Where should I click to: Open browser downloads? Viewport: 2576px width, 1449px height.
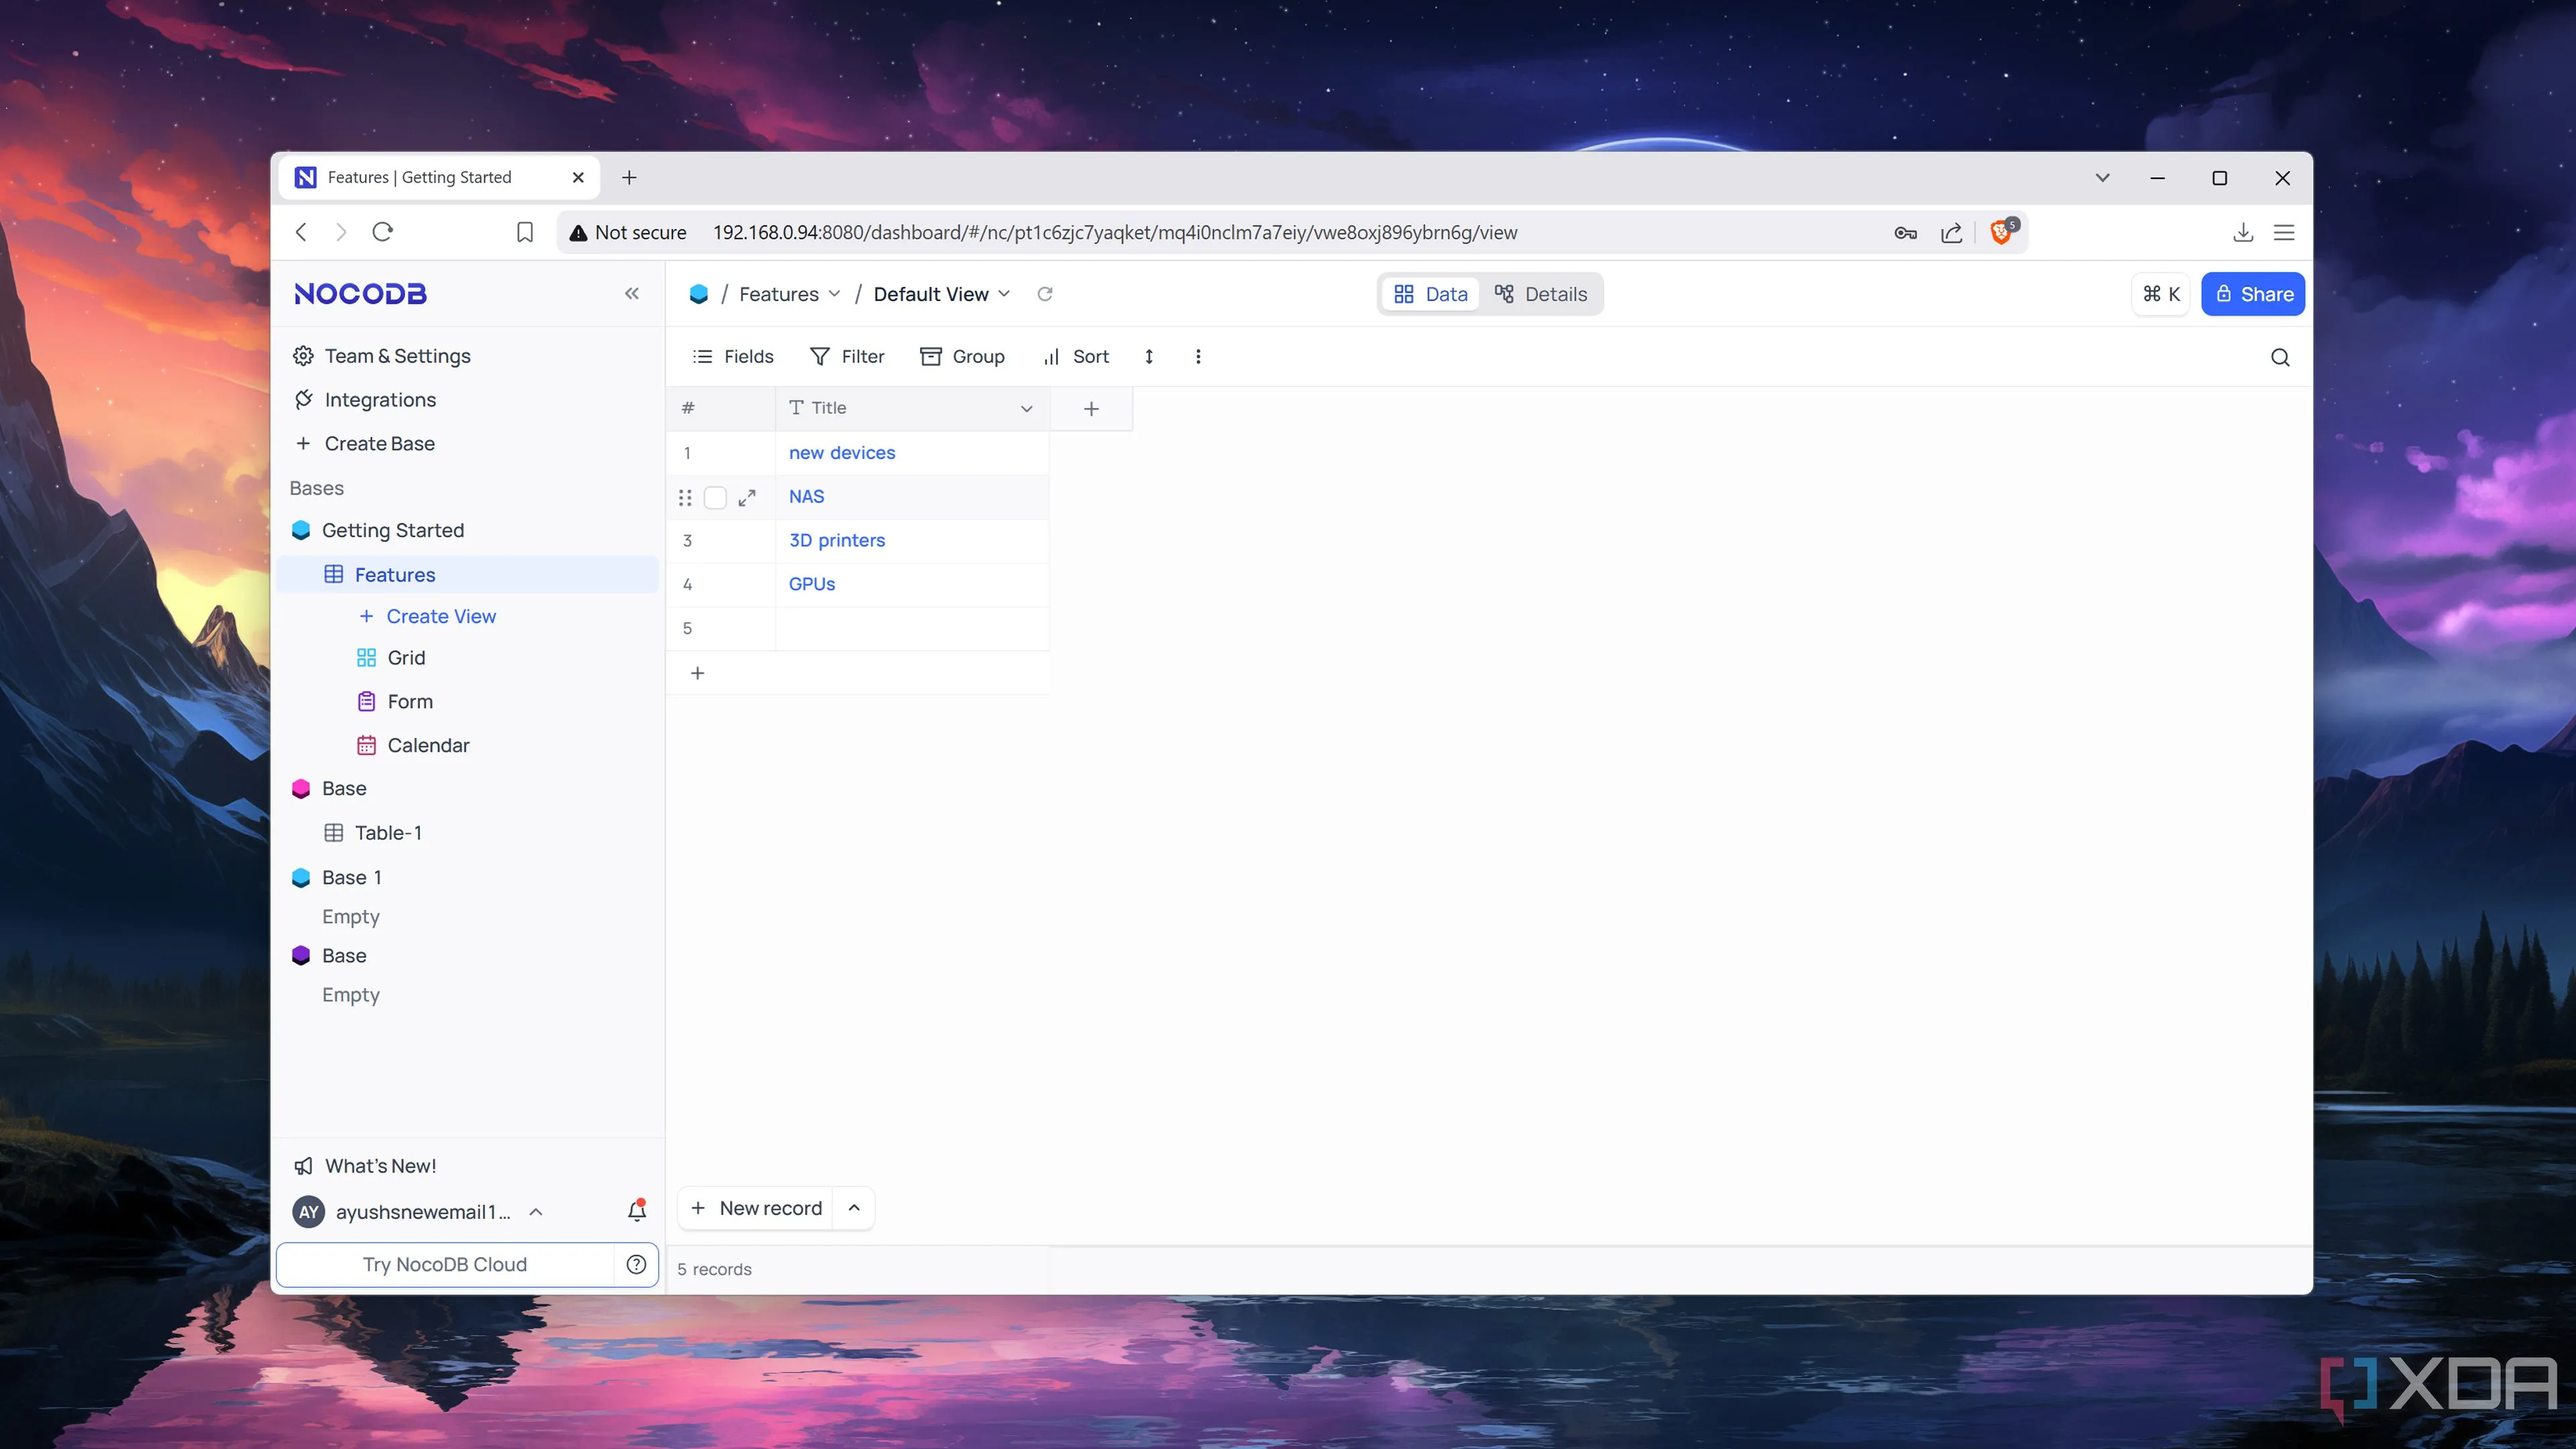click(2243, 233)
